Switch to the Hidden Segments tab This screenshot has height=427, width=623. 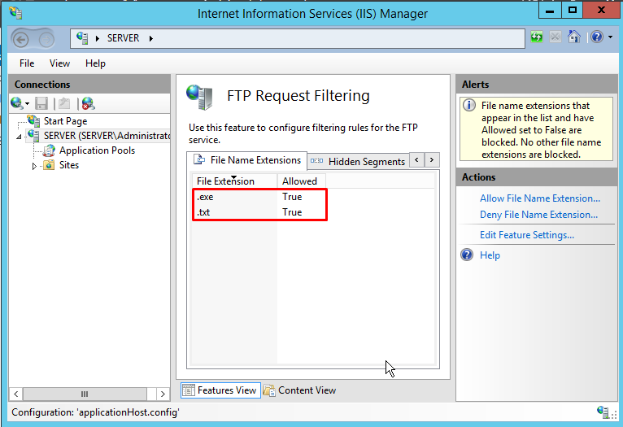359,161
